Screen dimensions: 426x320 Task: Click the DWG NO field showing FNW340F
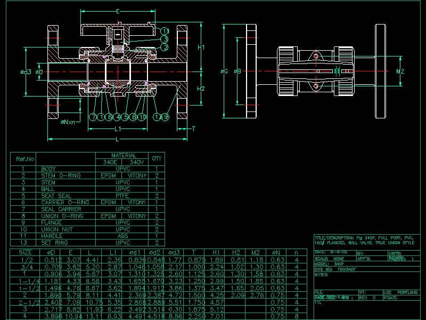[346, 270]
